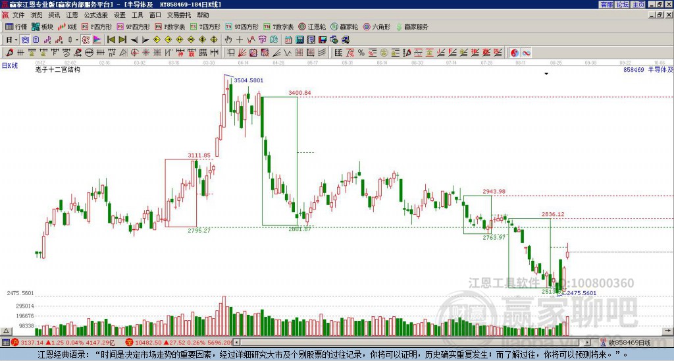Click the 老子十二宫结构 chart label

[58, 69]
